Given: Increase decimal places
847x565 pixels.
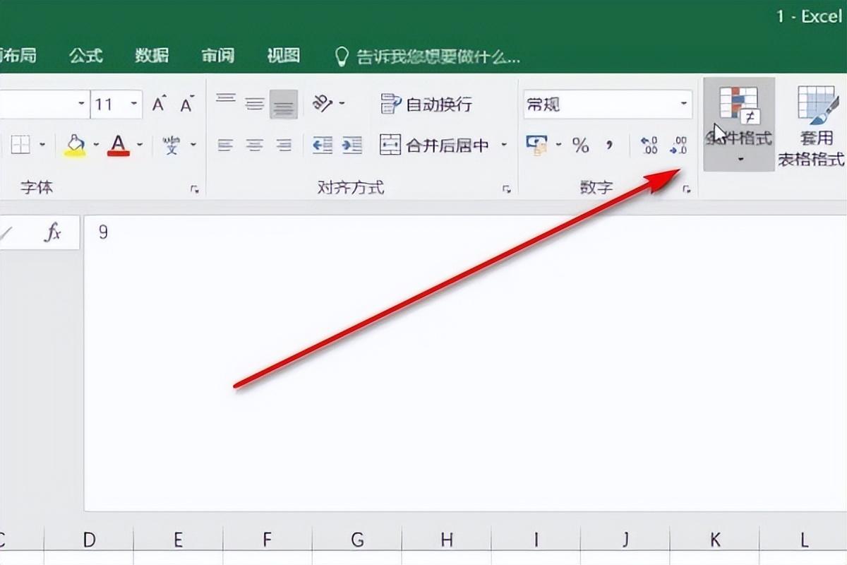Looking at the screenshot, I should tap(649, 145).
